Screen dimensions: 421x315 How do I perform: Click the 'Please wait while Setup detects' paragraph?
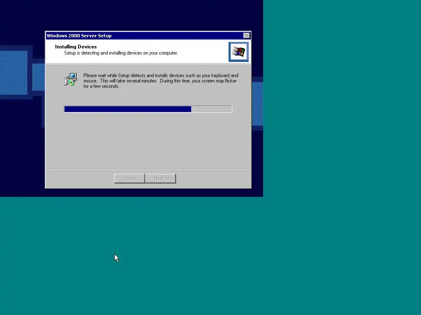point(161,81)
